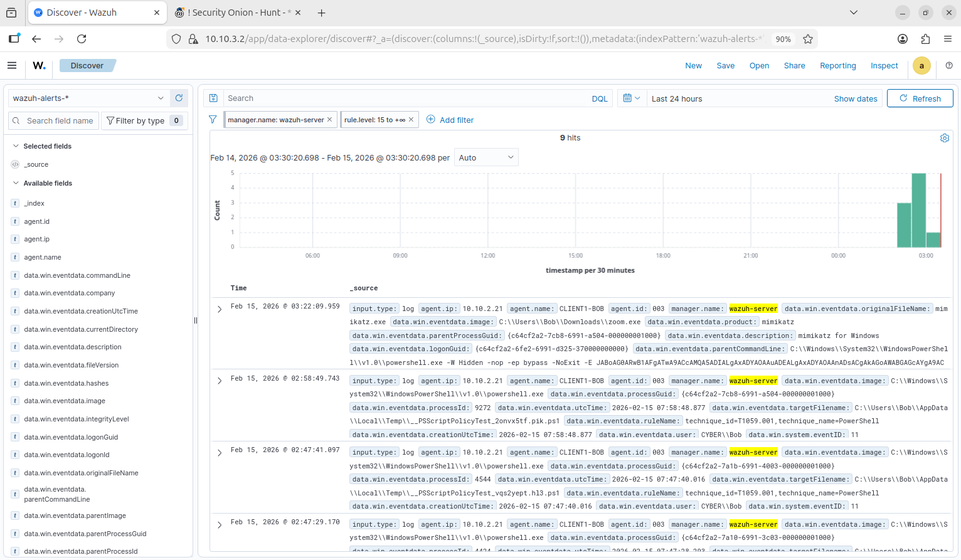The image size is (961, 560).
Task: Open the Auto interval dropdown
Action: (x=486, y=158)
